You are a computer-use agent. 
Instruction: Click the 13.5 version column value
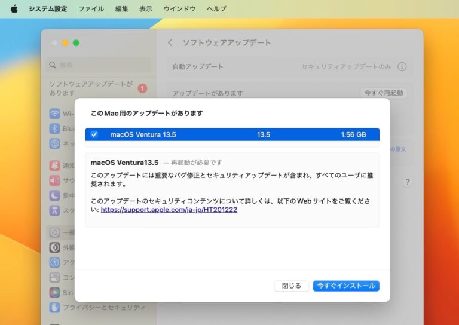[264, 134]
